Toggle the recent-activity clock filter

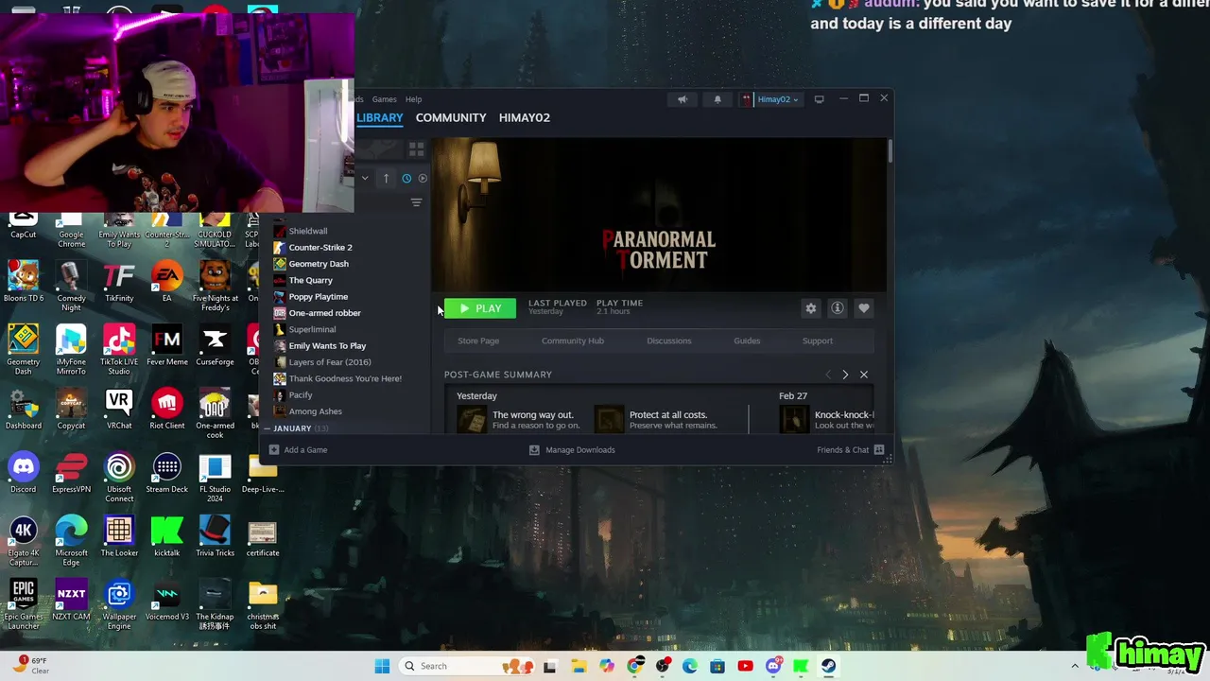coord(406,178)
